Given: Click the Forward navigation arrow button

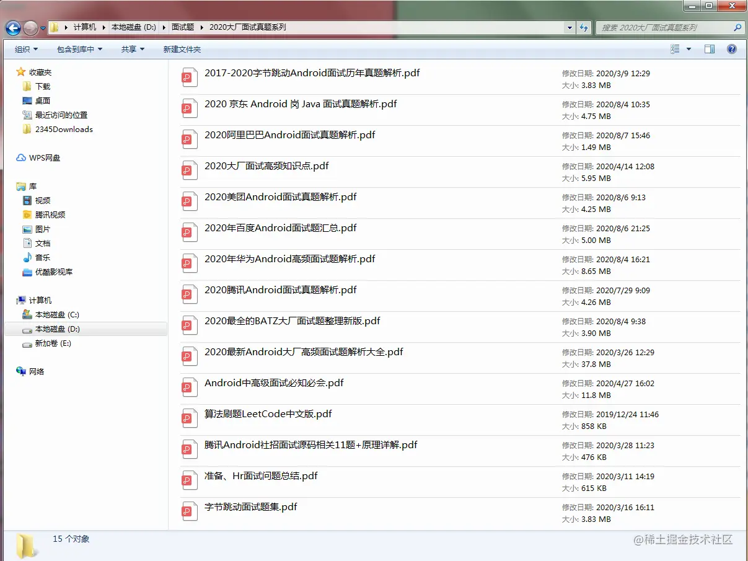Looking at the screenshot, I should 30,28.
